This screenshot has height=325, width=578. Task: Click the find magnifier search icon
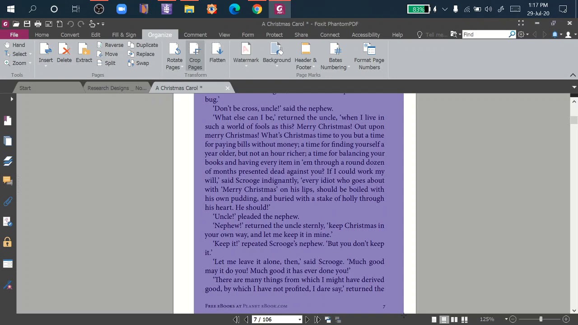[x=512, y=34]
